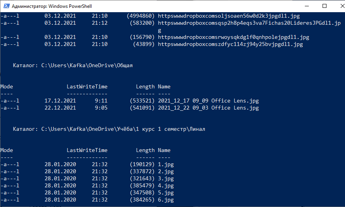Close the Windows PowerShell window
Screen dimensions: 345x207
(x=342, y=6)
